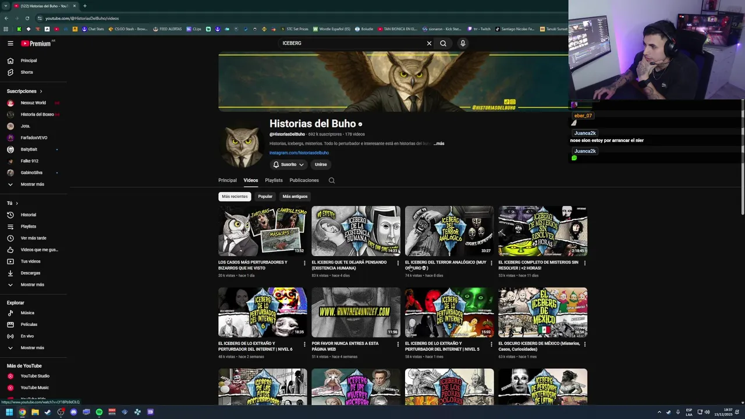745x419 pixels.
Task: Click the owl channel avatar
Action: pyautogui.click(x=241, y=145)
